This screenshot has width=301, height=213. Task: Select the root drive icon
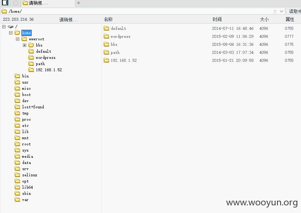[11, 27]
